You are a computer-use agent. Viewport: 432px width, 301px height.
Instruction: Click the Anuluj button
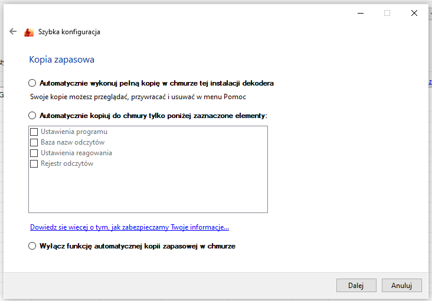pos(401,285)
